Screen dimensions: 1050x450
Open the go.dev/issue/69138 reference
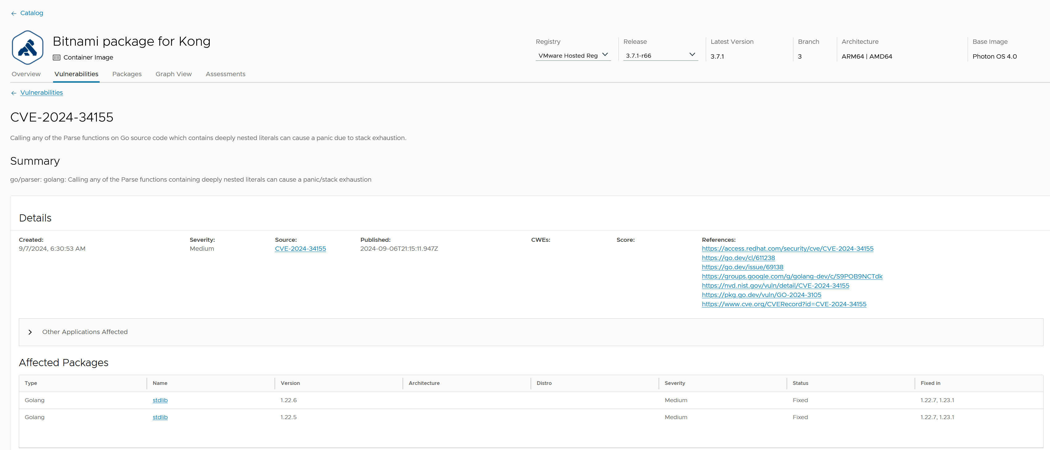pos(742,267)
